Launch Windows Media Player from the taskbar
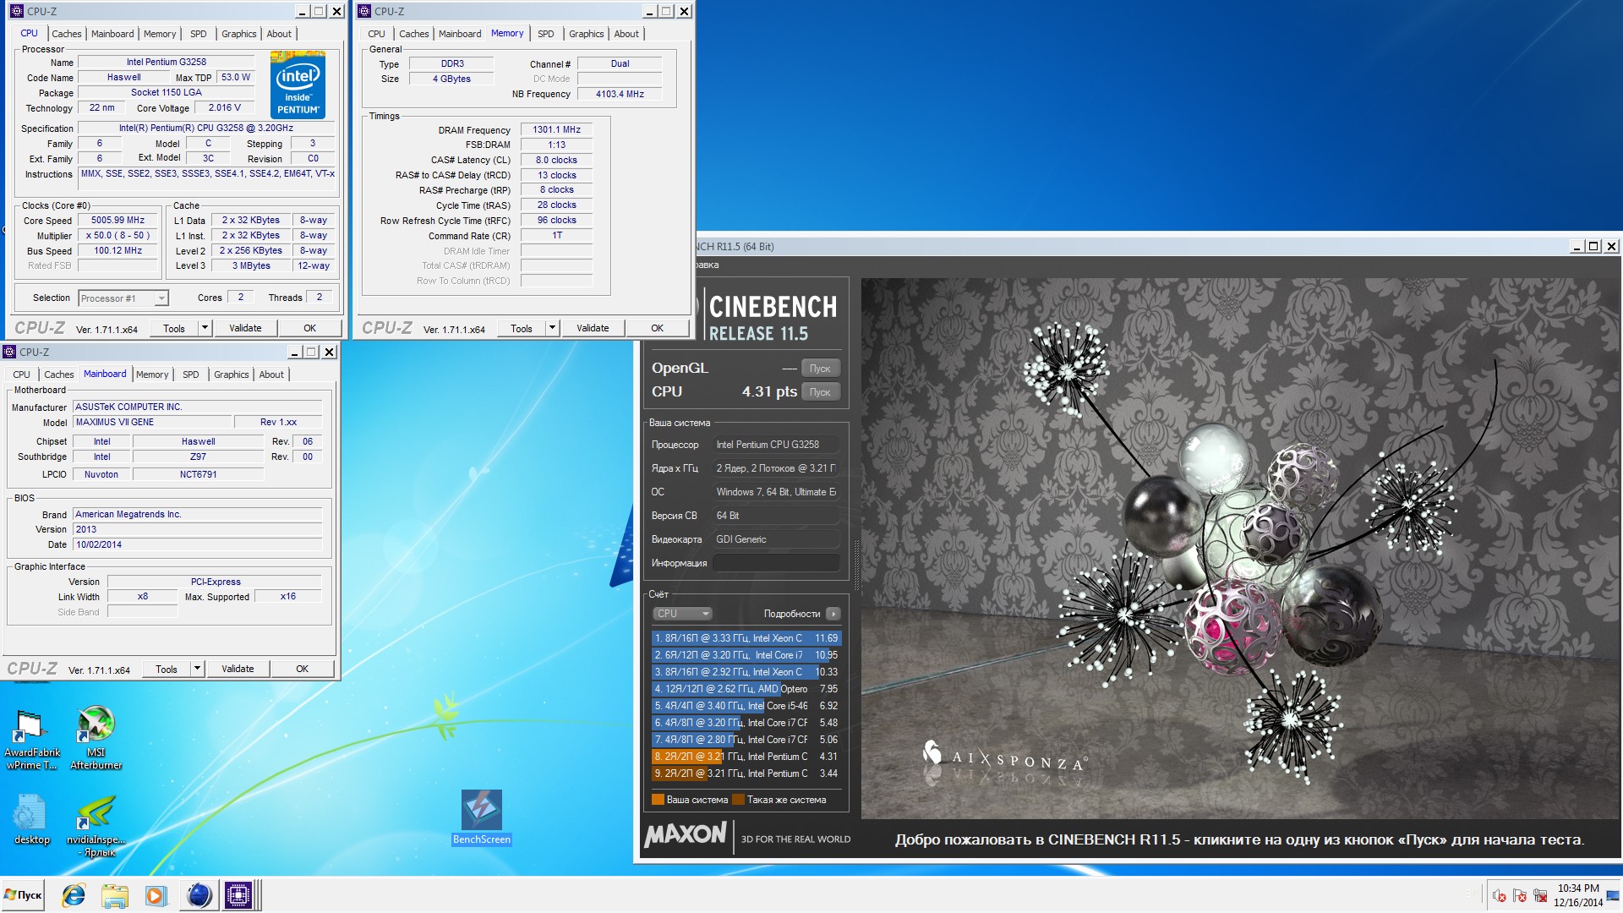The height and width of the screenshot is (913, 1623). tap(156, 895)
